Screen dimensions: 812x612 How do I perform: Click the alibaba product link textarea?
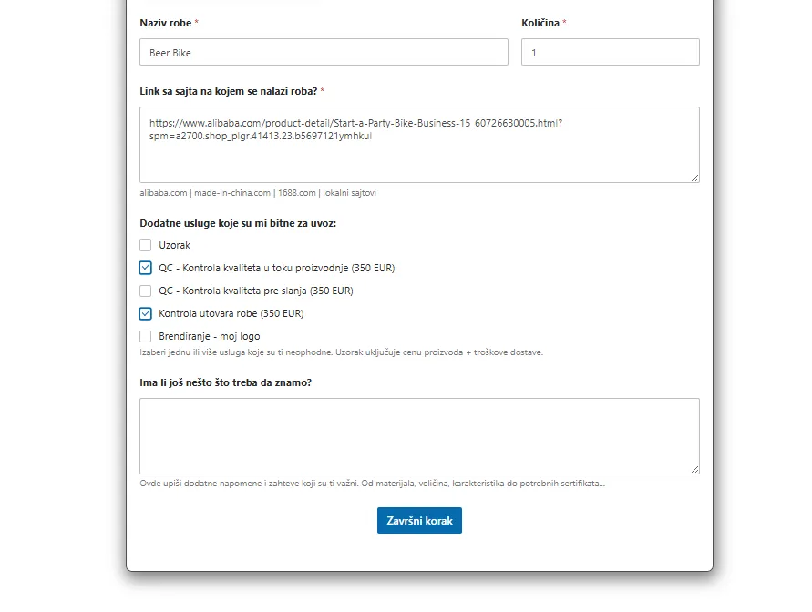tap(419, 144)
